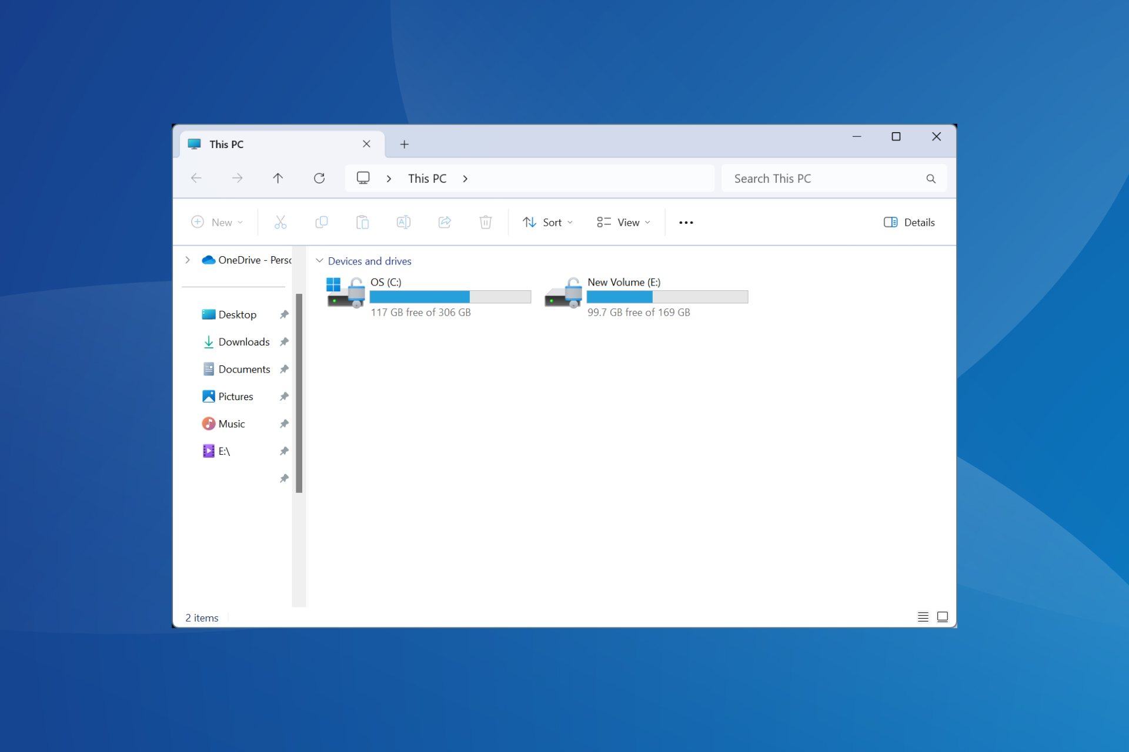Open Music in the sidebar
The width and height of the screenshot is (1129, 752).
(231, 424)
